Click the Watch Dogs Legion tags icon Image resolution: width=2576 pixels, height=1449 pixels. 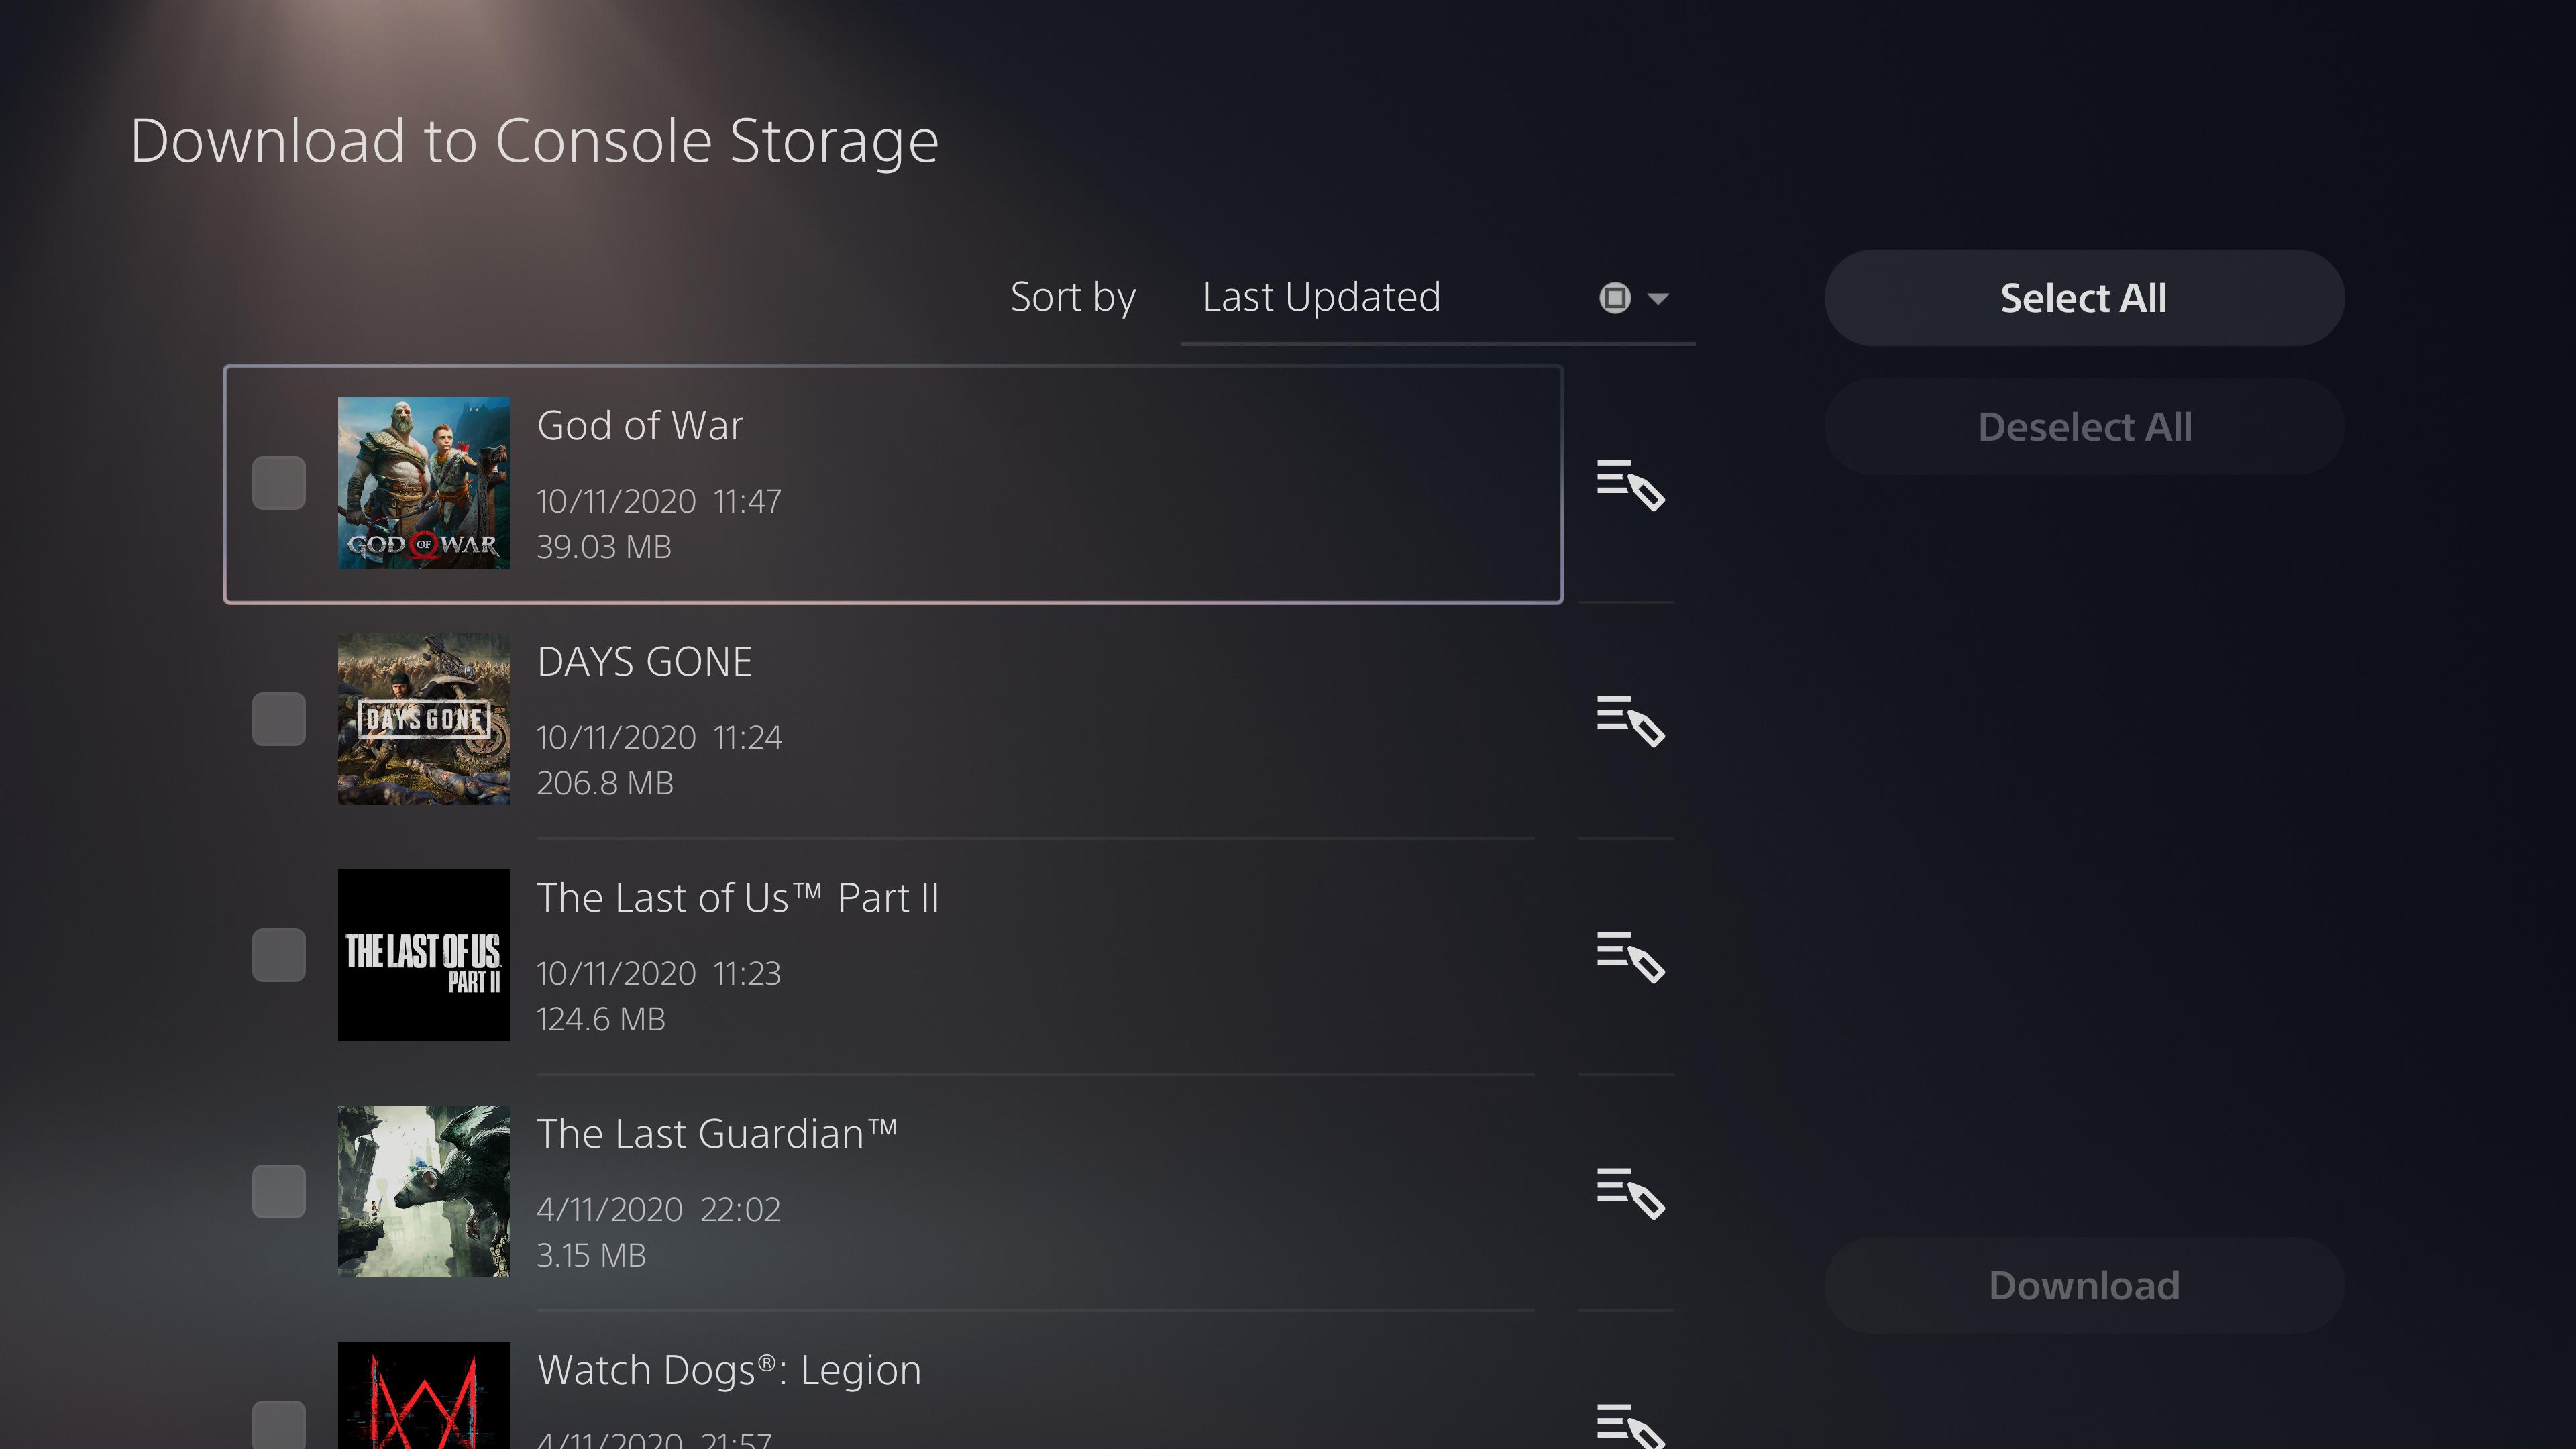[x=1627, y=1424]
